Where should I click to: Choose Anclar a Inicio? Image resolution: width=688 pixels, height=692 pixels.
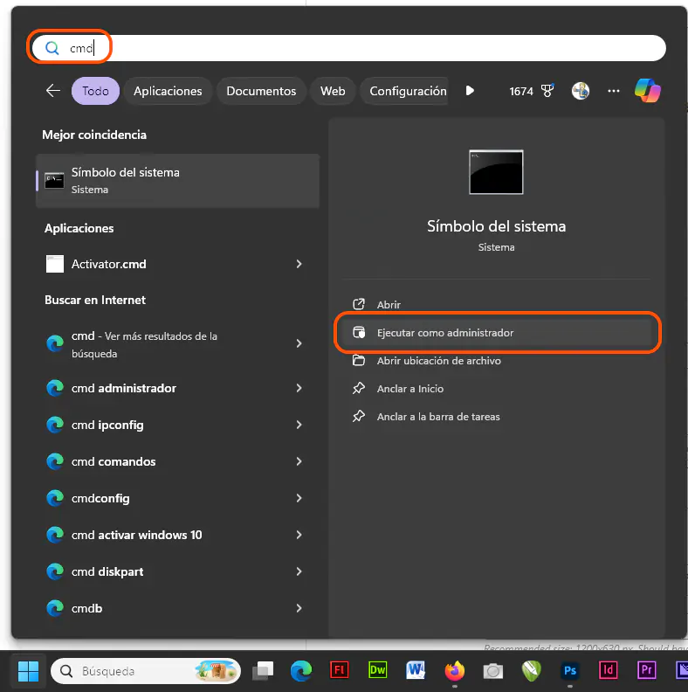[x=497, y=388]
